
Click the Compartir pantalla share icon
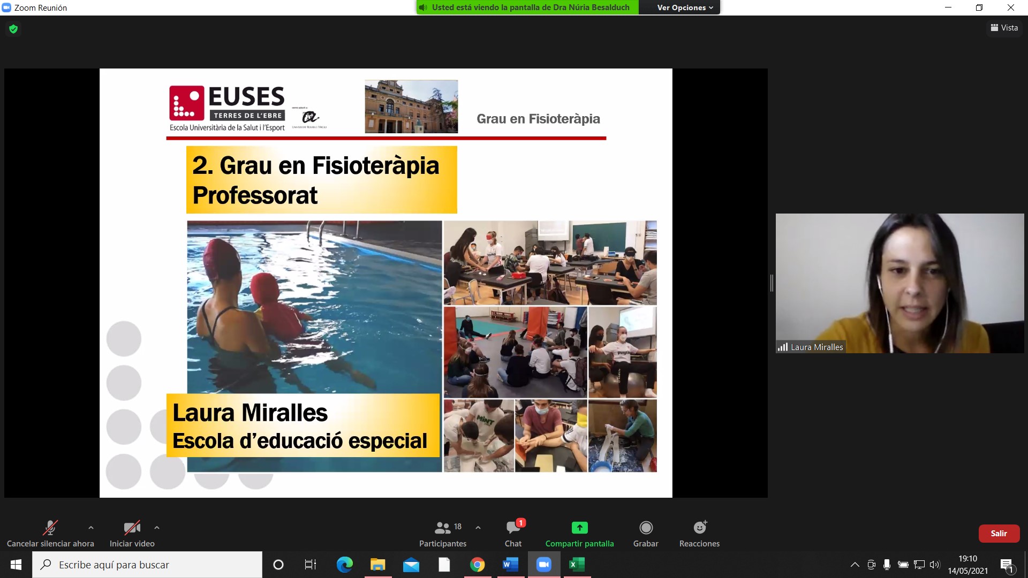pyautogui.click(x=579, y=528)
